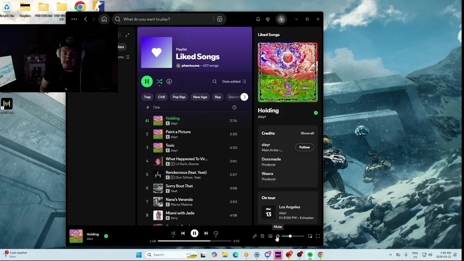
Task: Open the lyrics microphone icon
Action: [255, 236]
